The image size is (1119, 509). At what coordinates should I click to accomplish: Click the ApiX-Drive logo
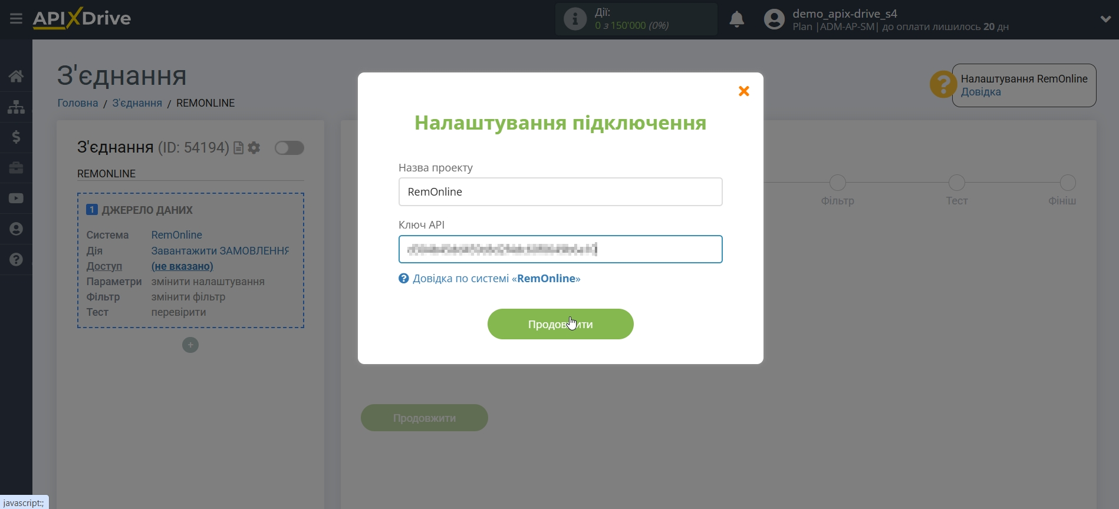point(81,18)
